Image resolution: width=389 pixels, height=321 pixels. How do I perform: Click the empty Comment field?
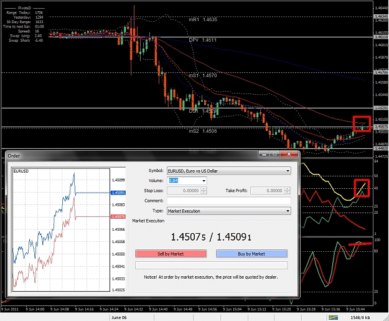pyautogui.click(x=229, y=201)
